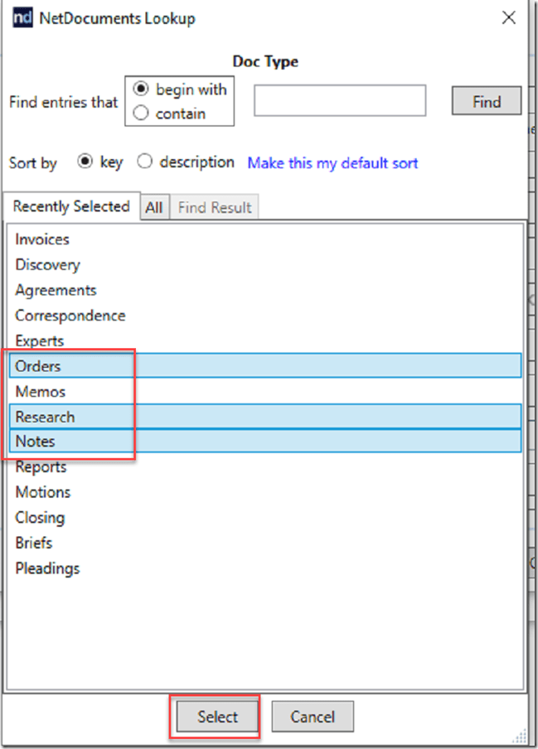Viewport: 538px width, 749px height.
Task: Dismiss the dialog with Cancel
Action: [313, 716]
